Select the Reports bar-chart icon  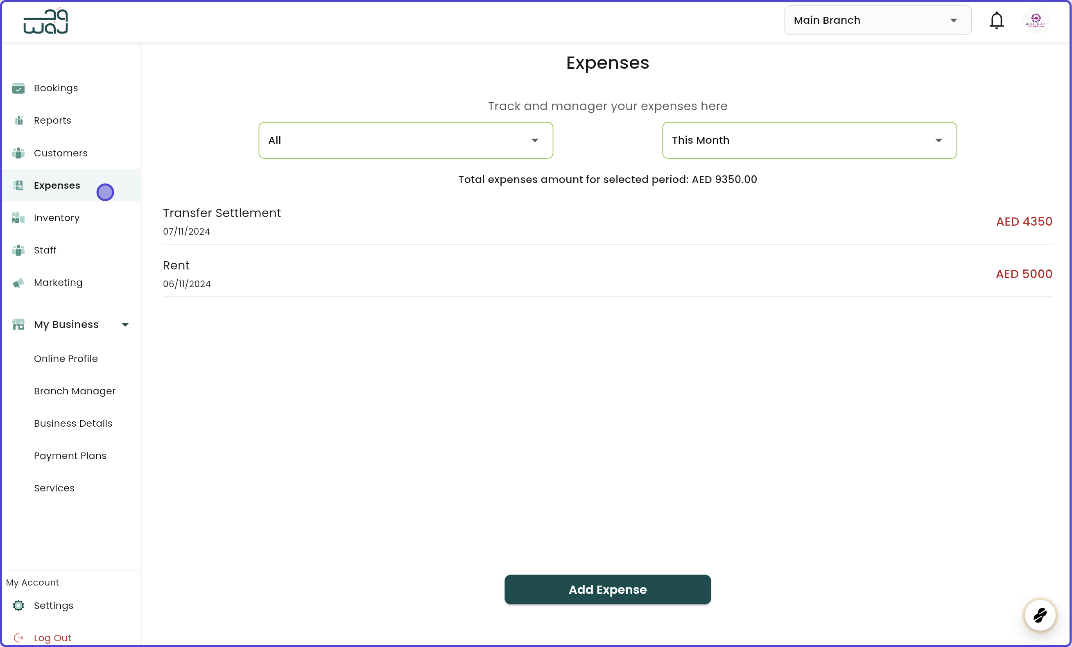coord(18,120)
